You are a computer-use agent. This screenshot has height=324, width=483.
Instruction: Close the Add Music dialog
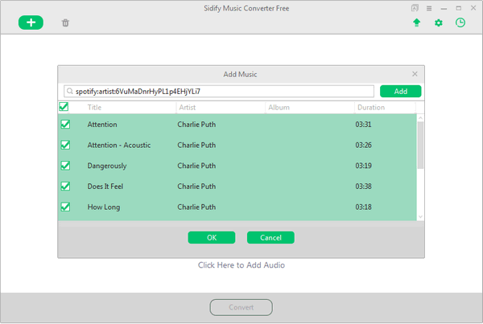(x=415, y=74)
